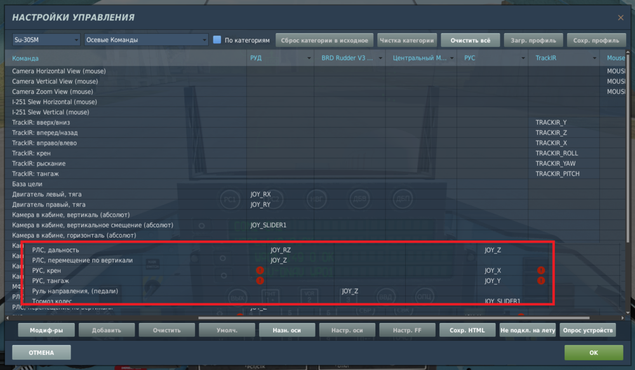Click the TRACKIR_X binding cell
The image size is (635, 370).
click(564, 143)
